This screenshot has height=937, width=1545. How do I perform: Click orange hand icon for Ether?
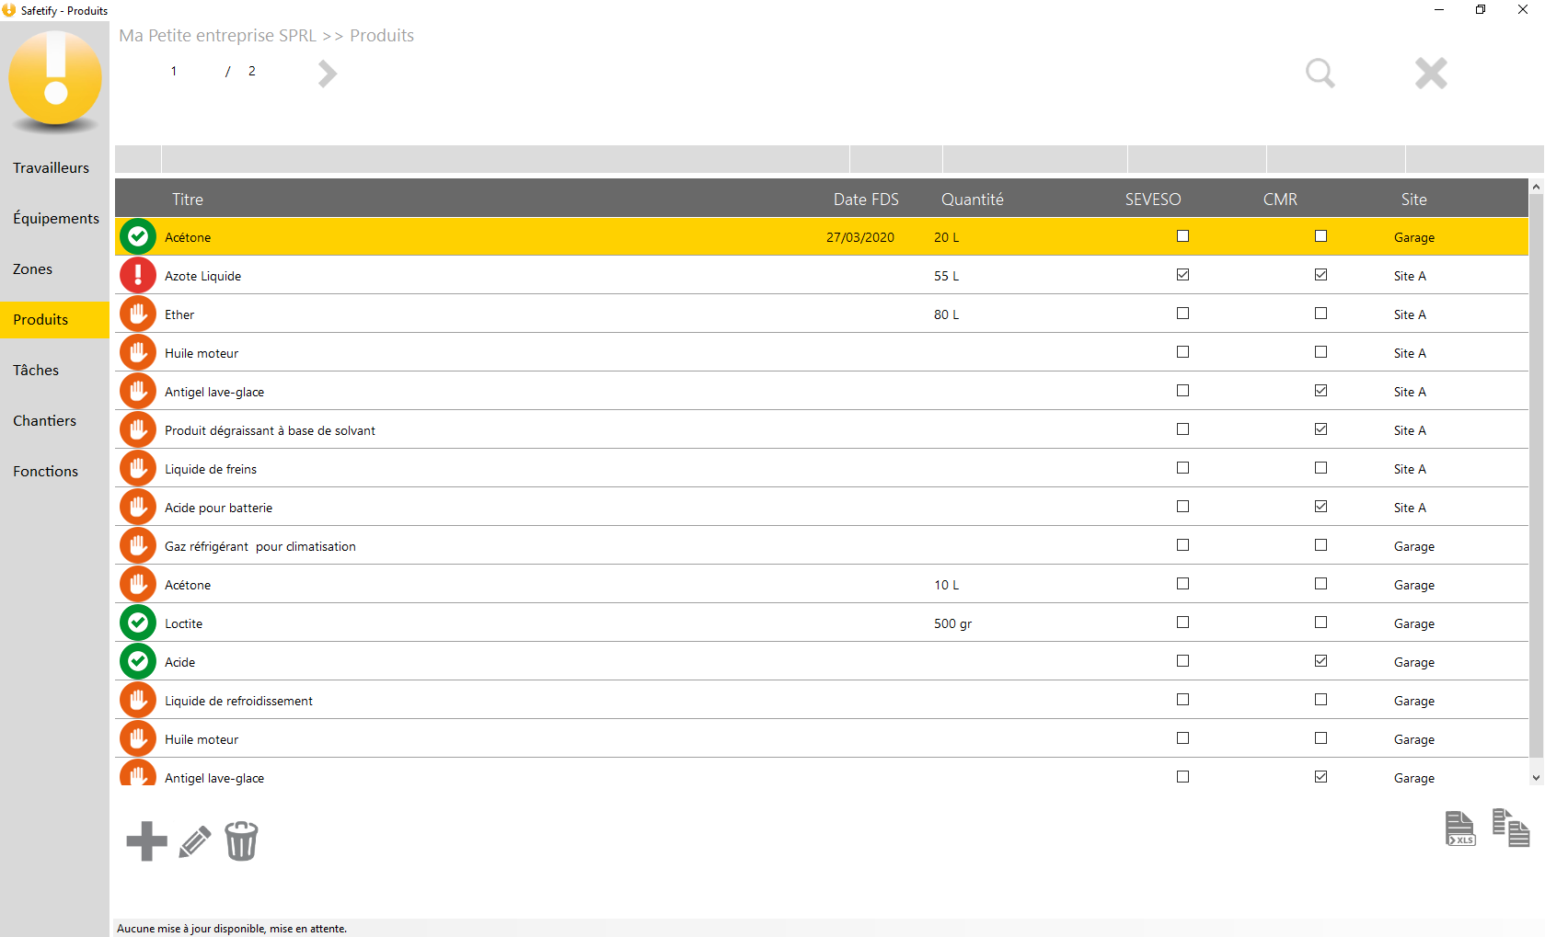pyautogui.click(x=138, y=314)
